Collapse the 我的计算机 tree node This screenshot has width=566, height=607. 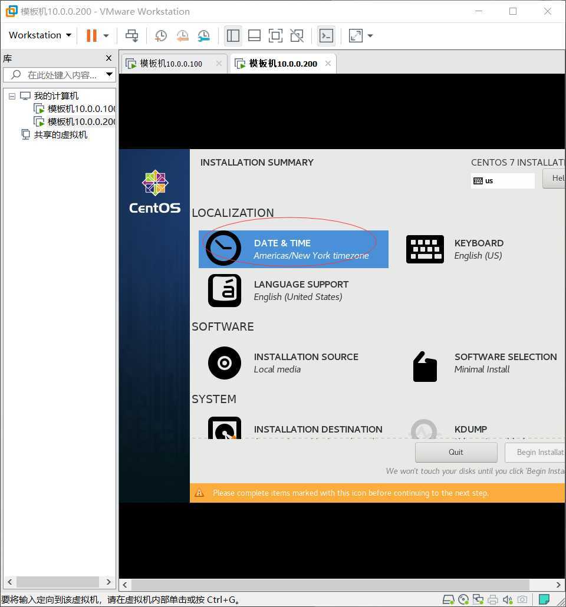pyautogui.click(x=12, y=96)
